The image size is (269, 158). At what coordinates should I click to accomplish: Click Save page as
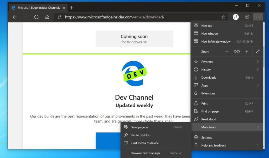[x=139, y=127]
